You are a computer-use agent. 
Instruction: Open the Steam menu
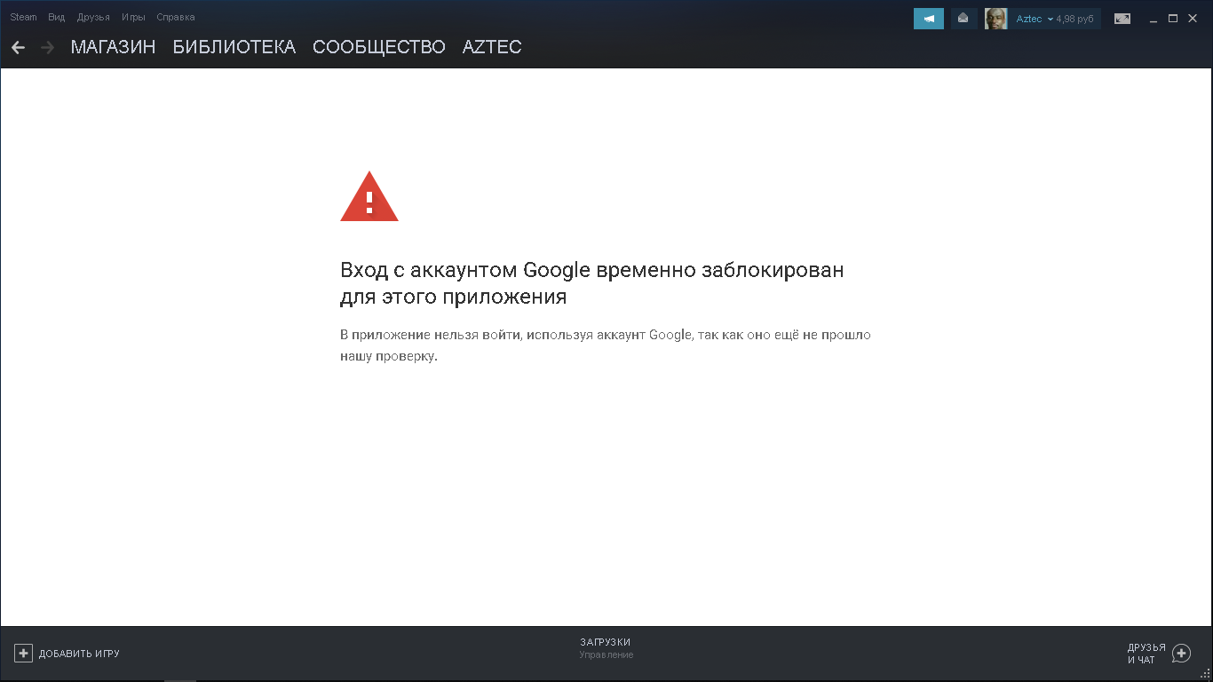pos(23,17)
